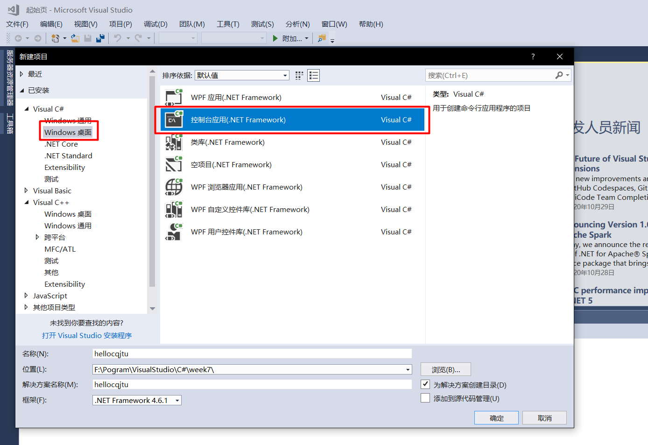The width and height of the screenshot is (648, 445).
Task: Switch template list to small icons view
Action: click(299, 75)
